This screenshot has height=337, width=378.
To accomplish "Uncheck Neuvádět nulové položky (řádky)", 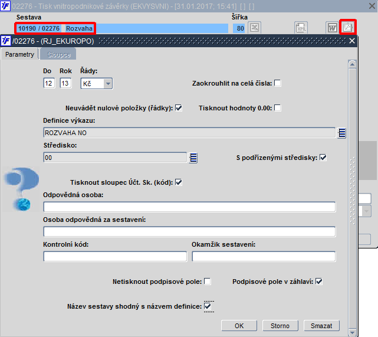I will (179, 108).
